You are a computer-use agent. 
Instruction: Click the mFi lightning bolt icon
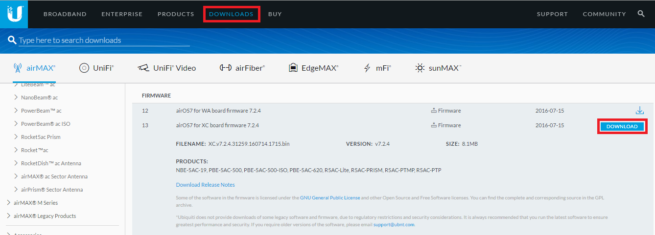click(x=367, y=68)
